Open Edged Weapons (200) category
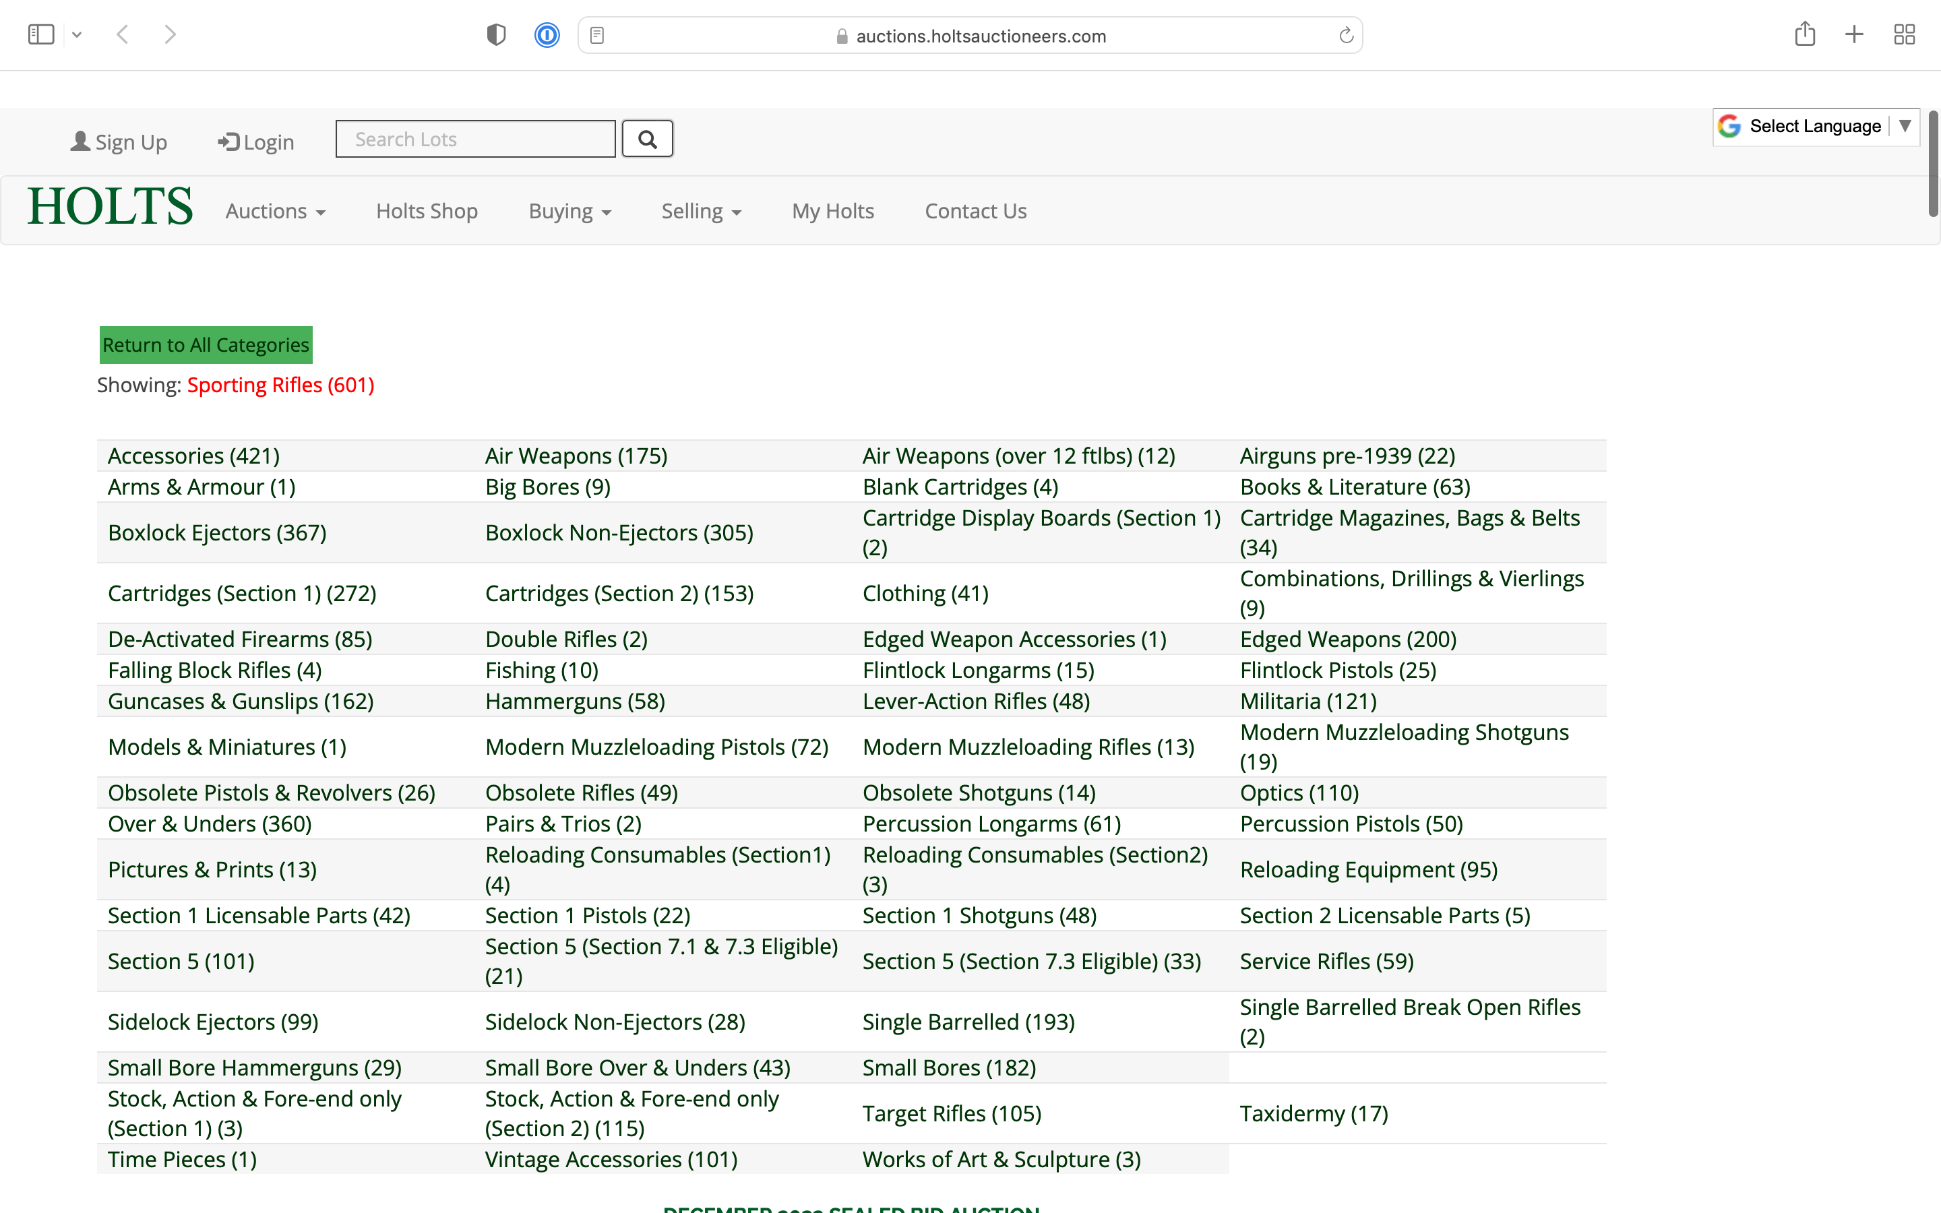The height and width of the screenshot is (1213, 1941). point(1349,640)
